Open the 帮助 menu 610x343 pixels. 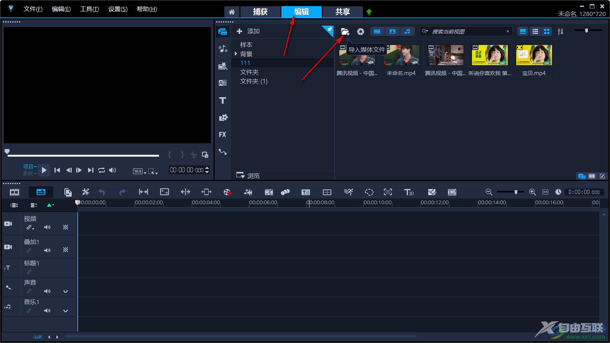pos(147,9)
